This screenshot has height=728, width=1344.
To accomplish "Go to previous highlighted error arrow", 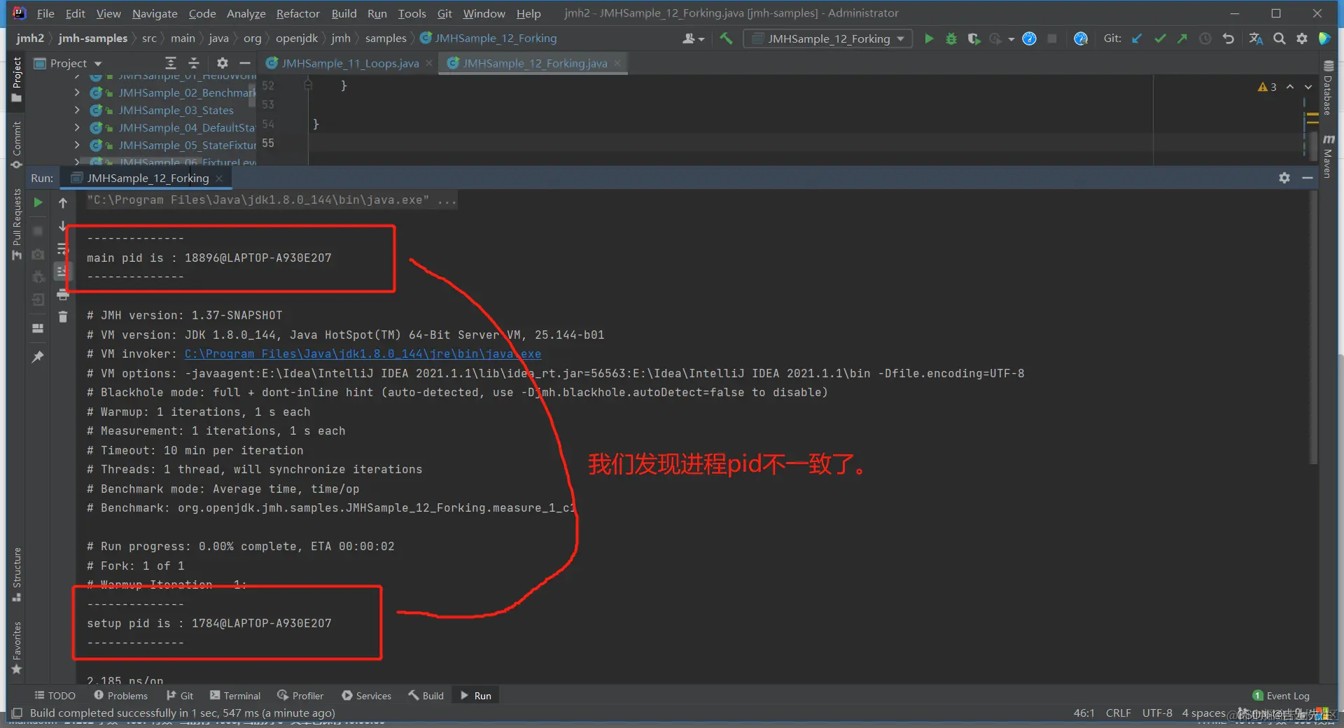I will [x=1290, y=87].
